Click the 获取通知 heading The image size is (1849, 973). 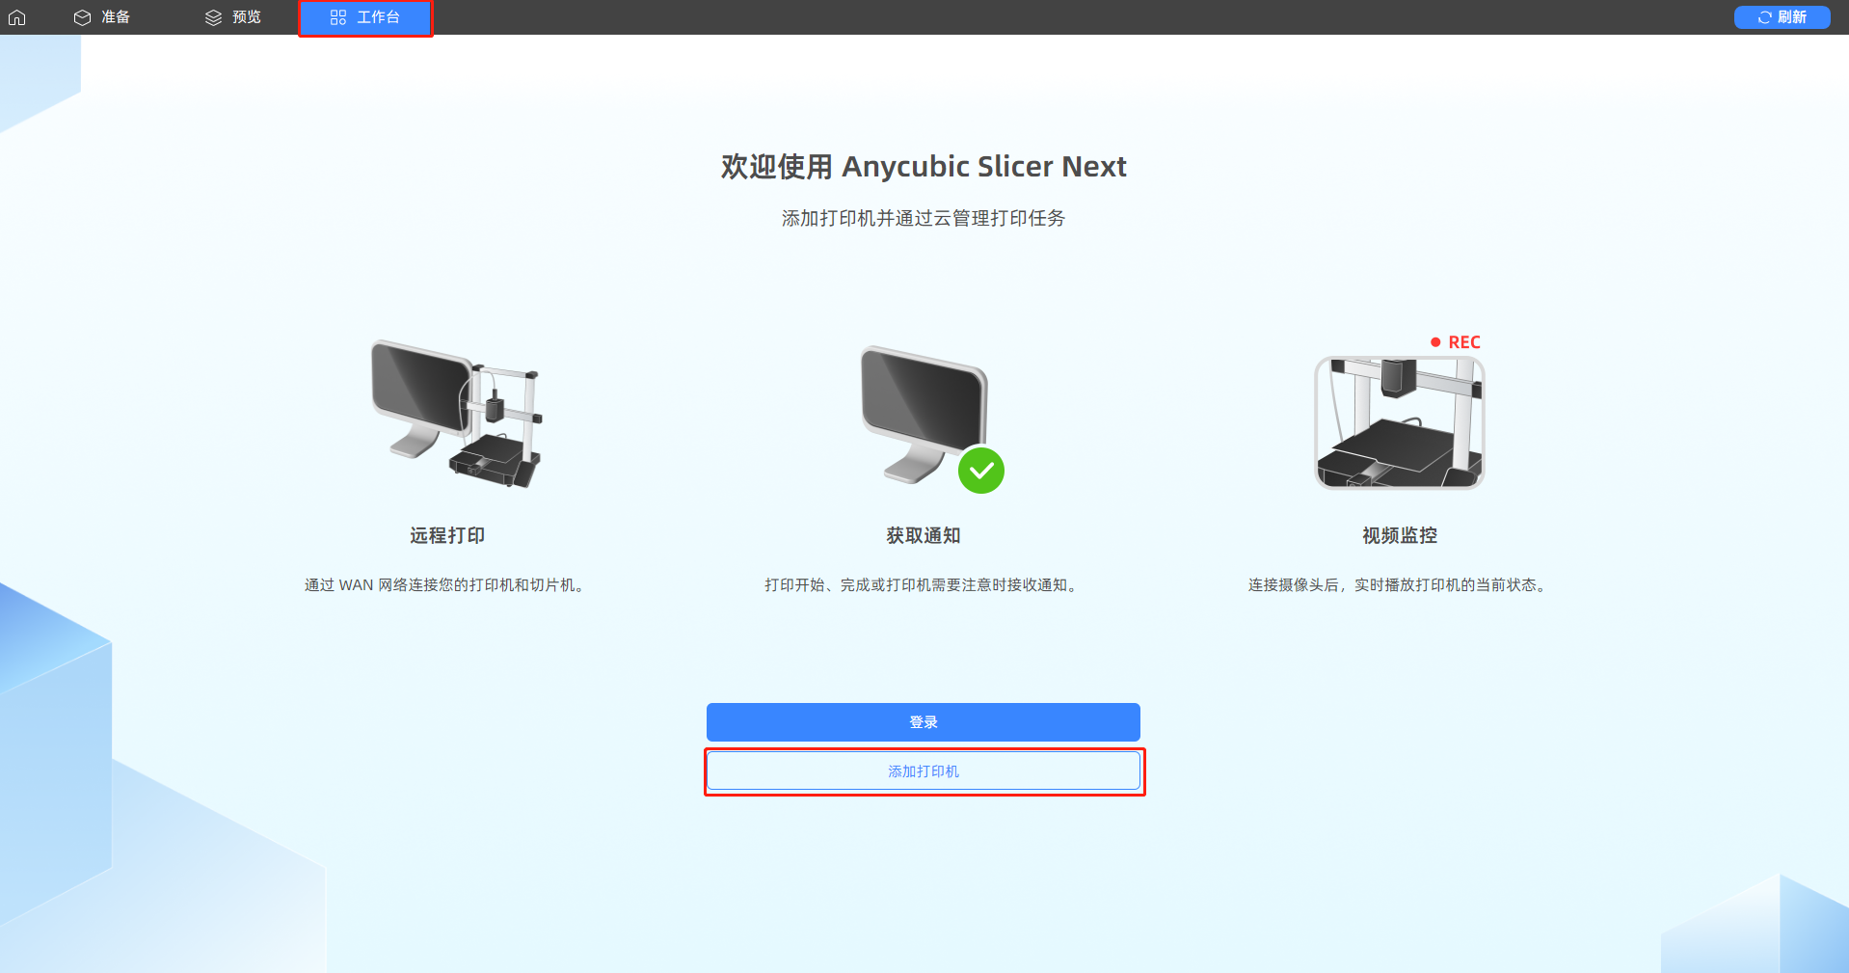[924, 535]
